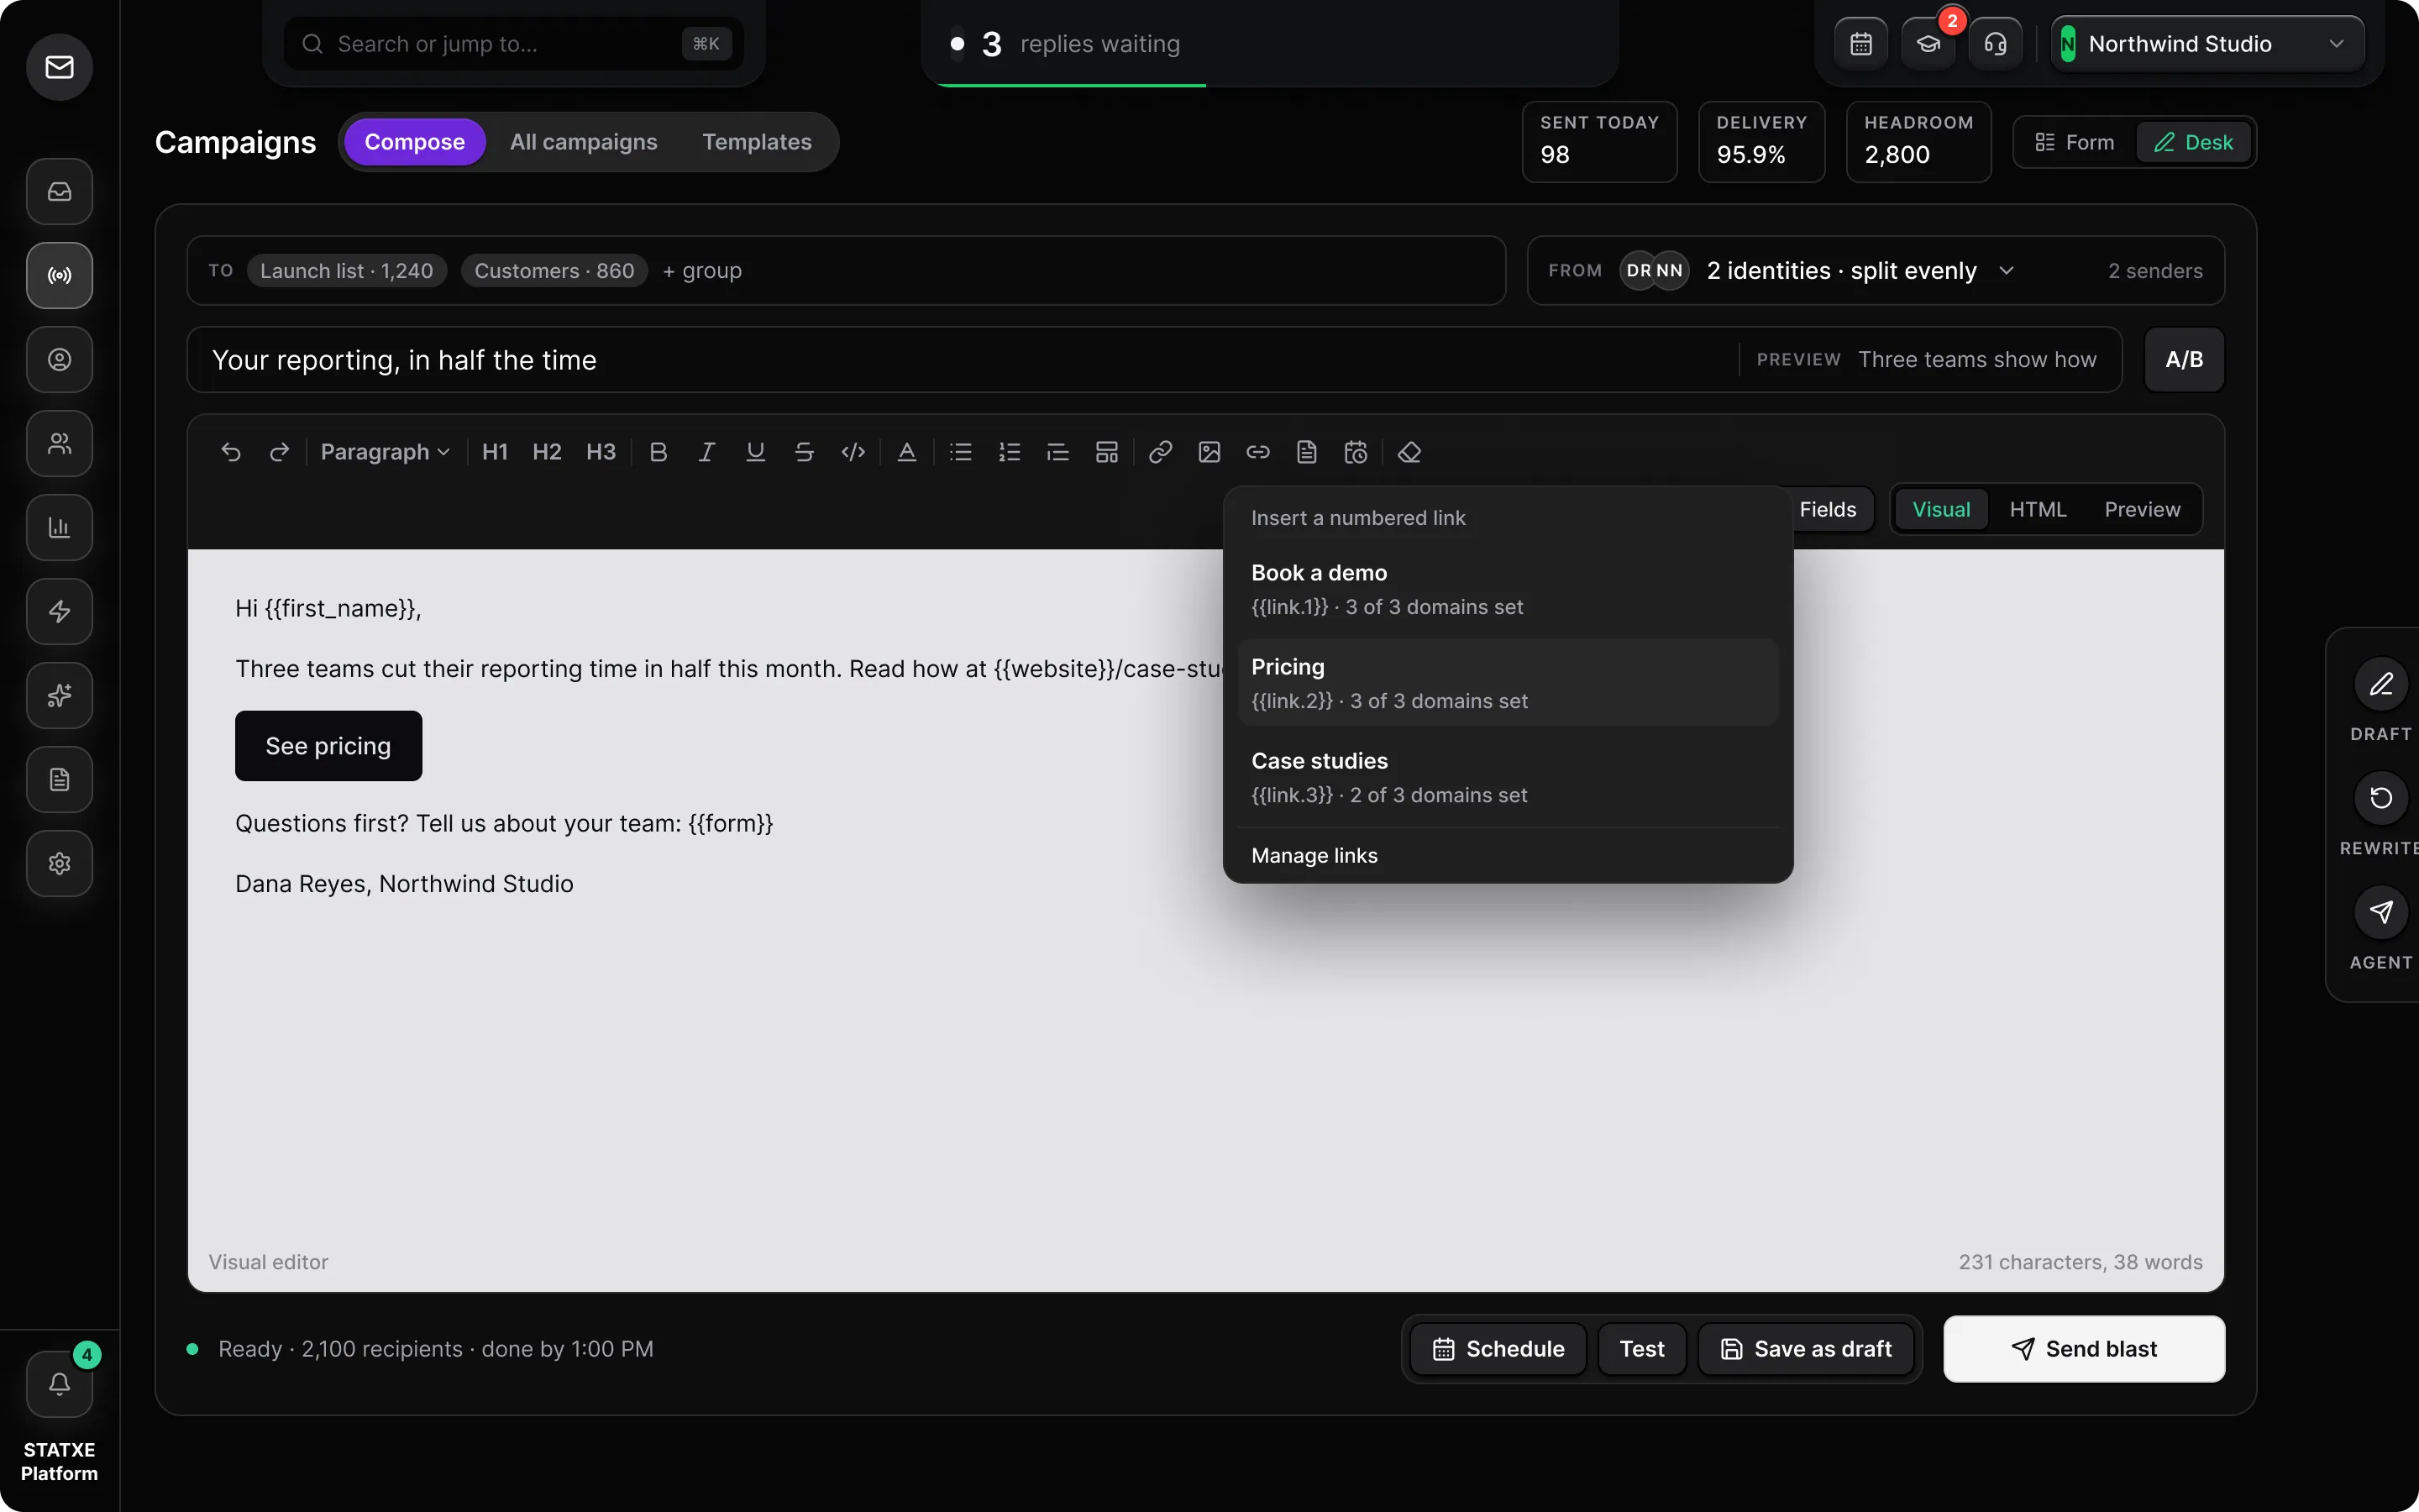Choose Case studies numbered link
The height and width of the screenshot is (1512, 2419).
[x=1508, y=777]
